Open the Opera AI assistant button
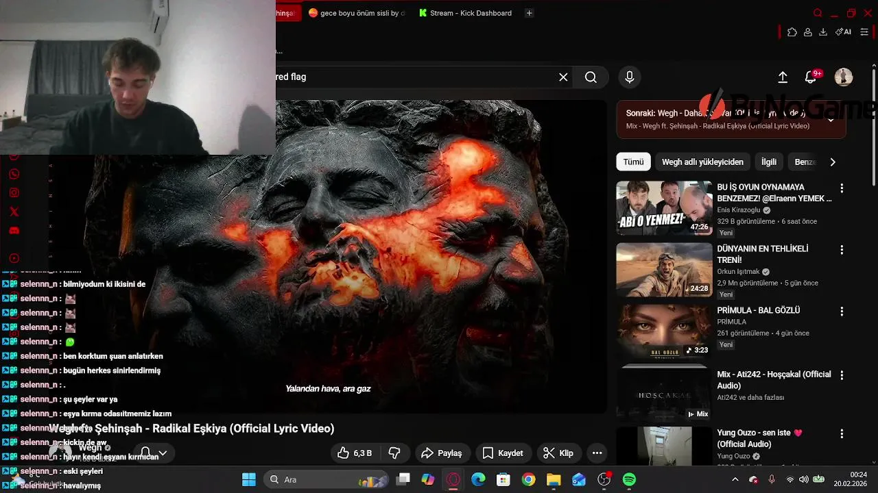Viewport: 878px width, 493px height. tap(844, 32)
